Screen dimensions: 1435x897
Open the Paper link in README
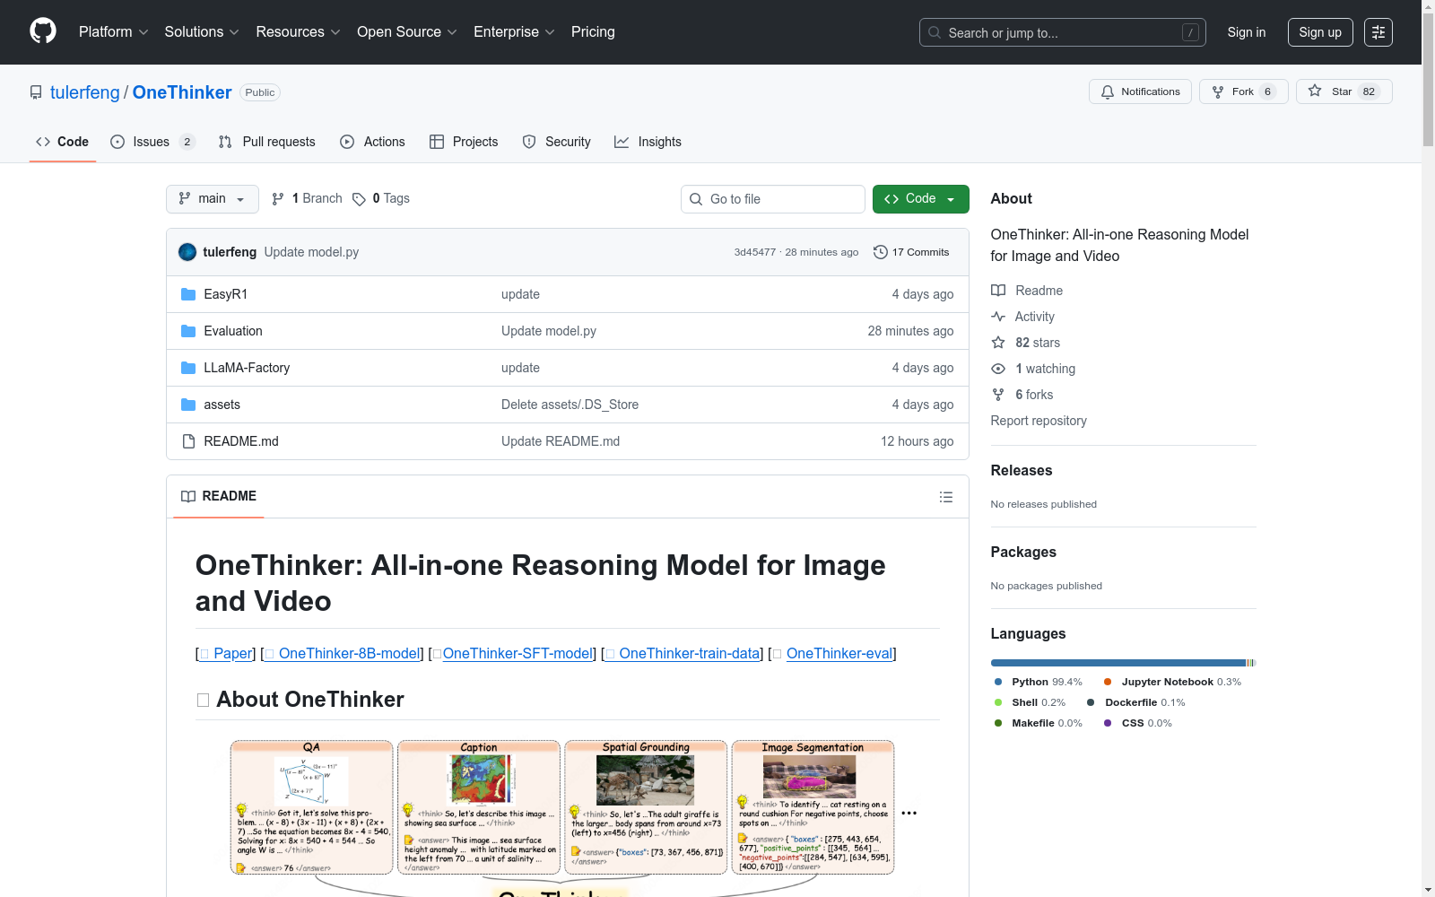click(226, 654)
